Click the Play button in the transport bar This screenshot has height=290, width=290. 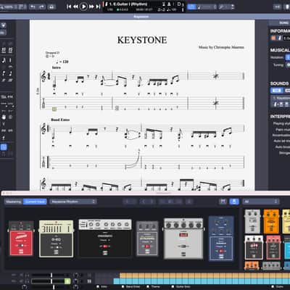(x=83, y=7)
